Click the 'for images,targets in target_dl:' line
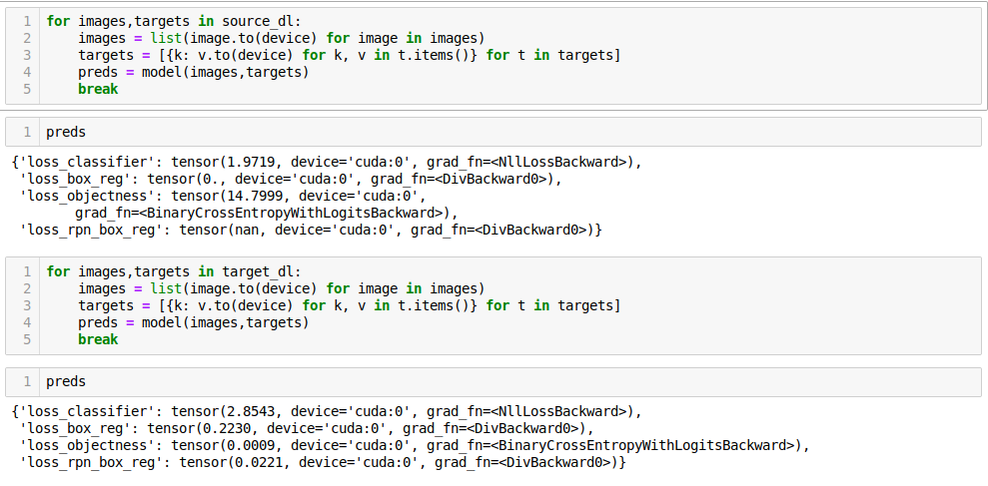Screen dimensions: 988x486 click(x=175, y=272)
